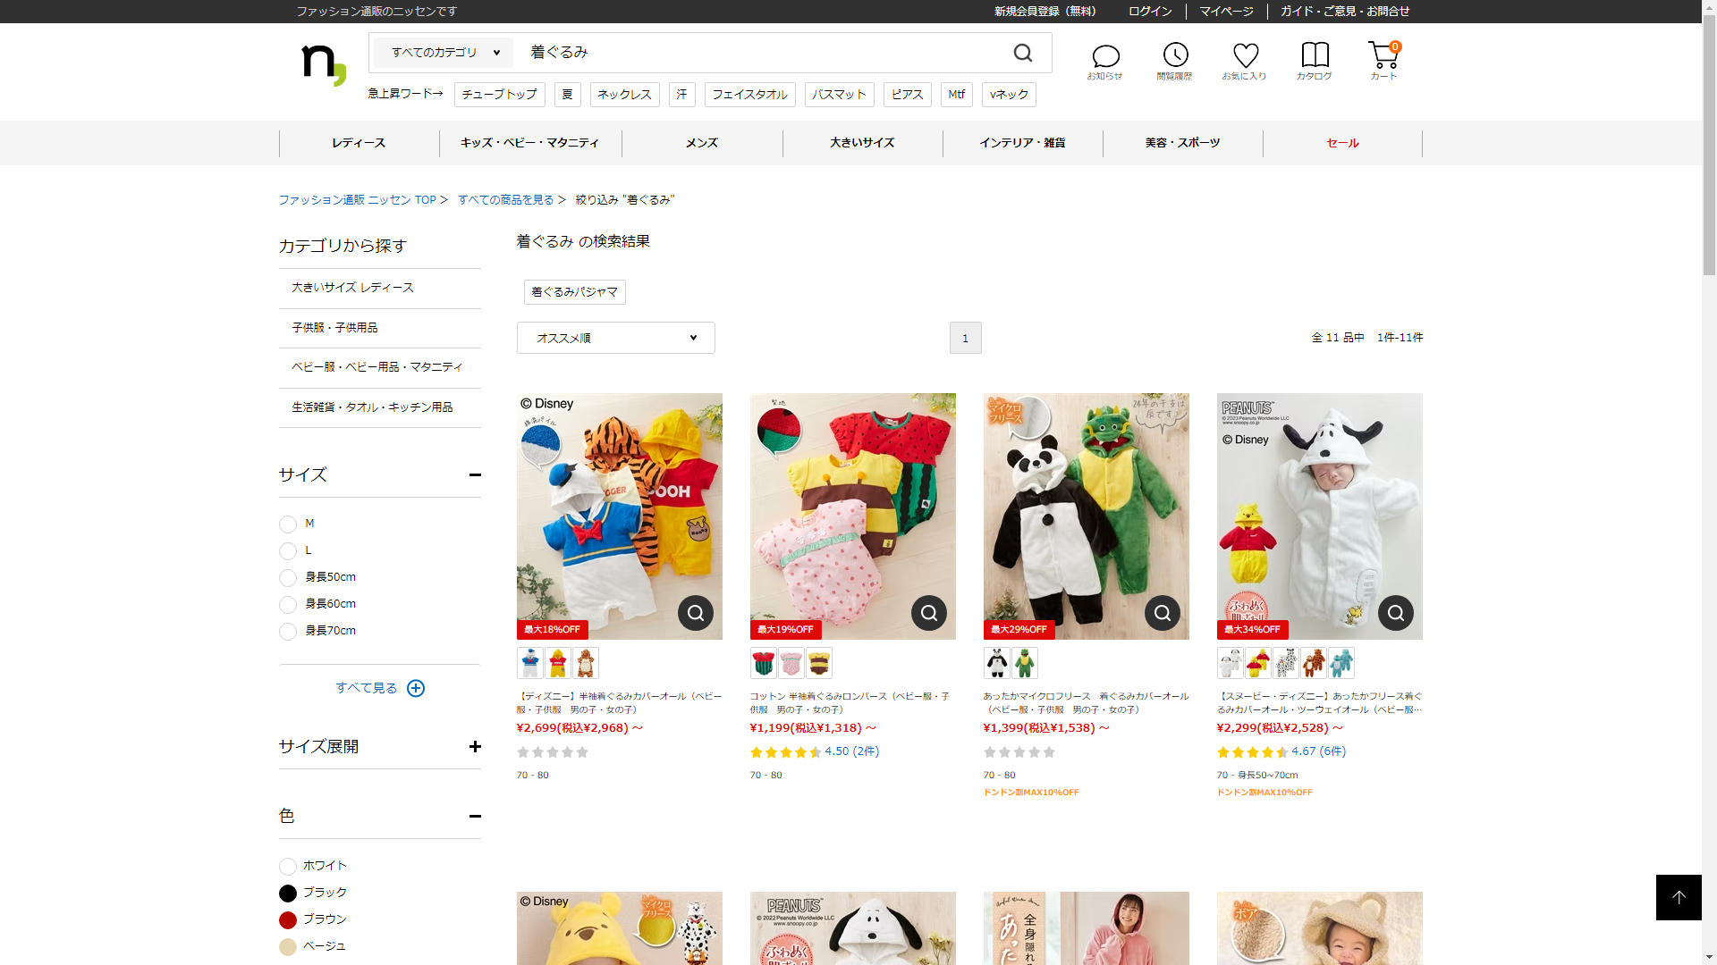Viewport: 1717px width, 965px height.
Task: Expand the サイズ展開 filter section
Action: (475, 747)
